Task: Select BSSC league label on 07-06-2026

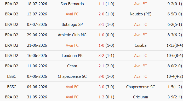Action: [x=12, y=76]
